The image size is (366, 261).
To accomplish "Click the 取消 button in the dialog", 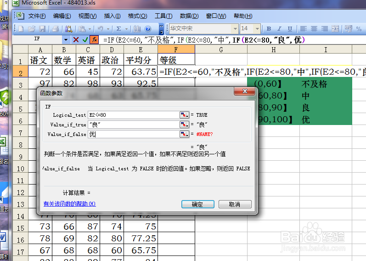I will 235,204.
